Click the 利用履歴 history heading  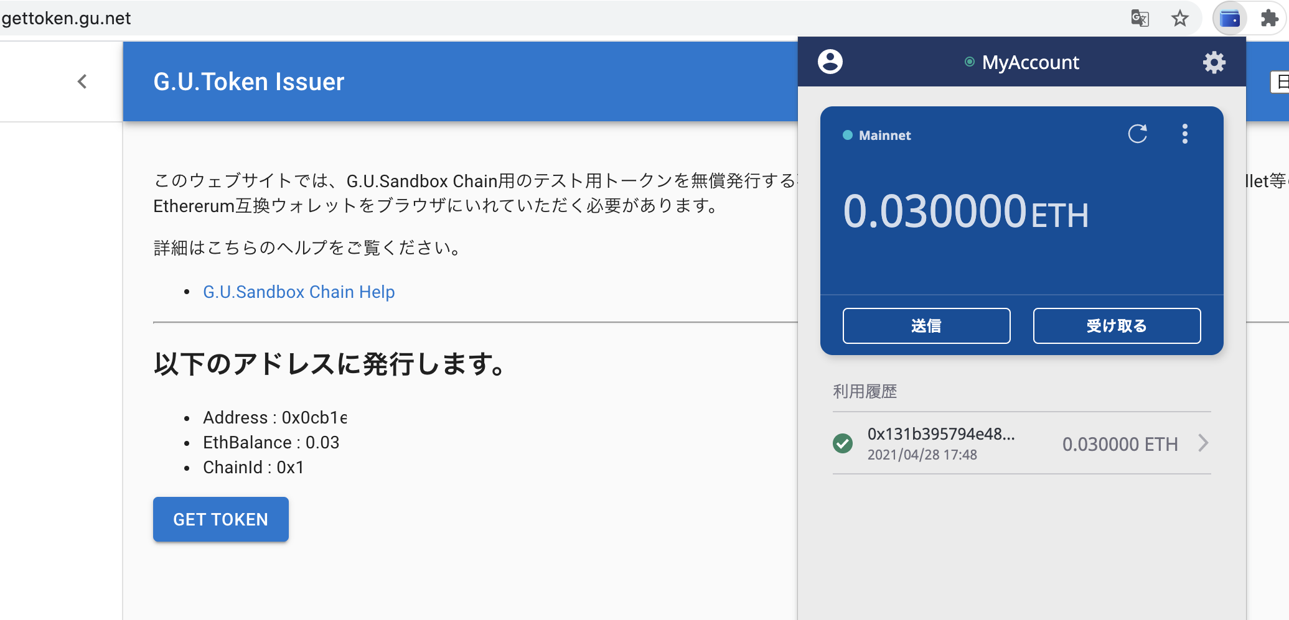865,391
